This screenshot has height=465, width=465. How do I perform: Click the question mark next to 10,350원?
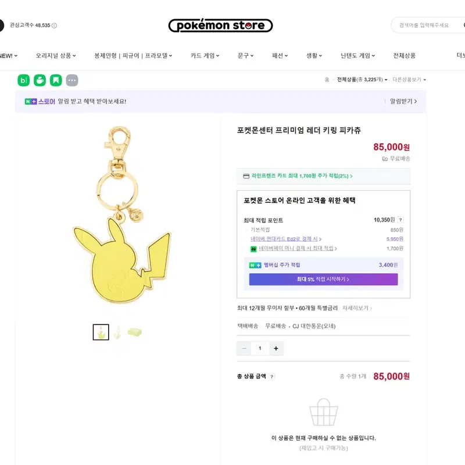(400, 220)
